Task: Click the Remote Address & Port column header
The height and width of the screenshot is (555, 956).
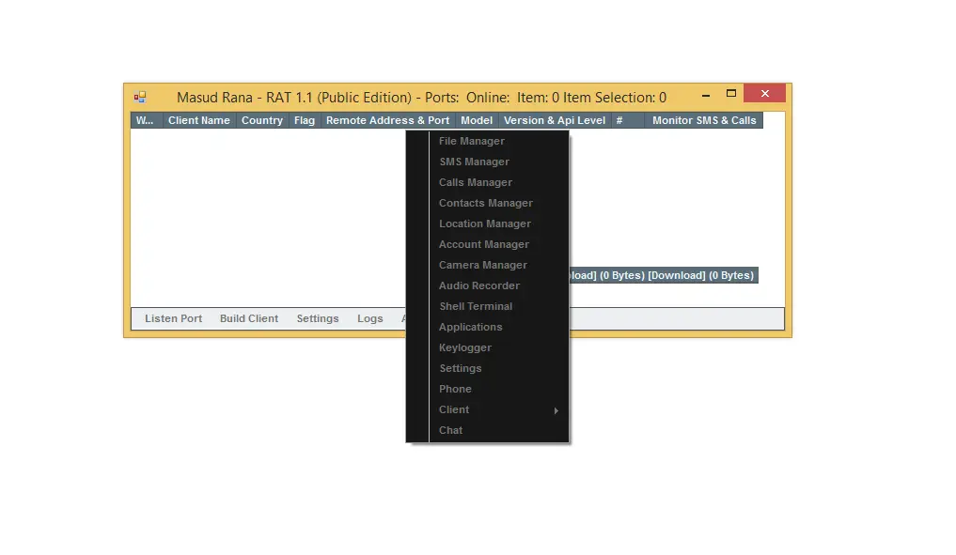Action: tap(387, 120)
